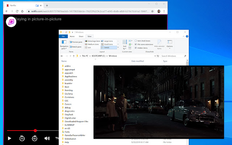
Task: Open the File tab in Explorer
Action: (x=63, y=36)
